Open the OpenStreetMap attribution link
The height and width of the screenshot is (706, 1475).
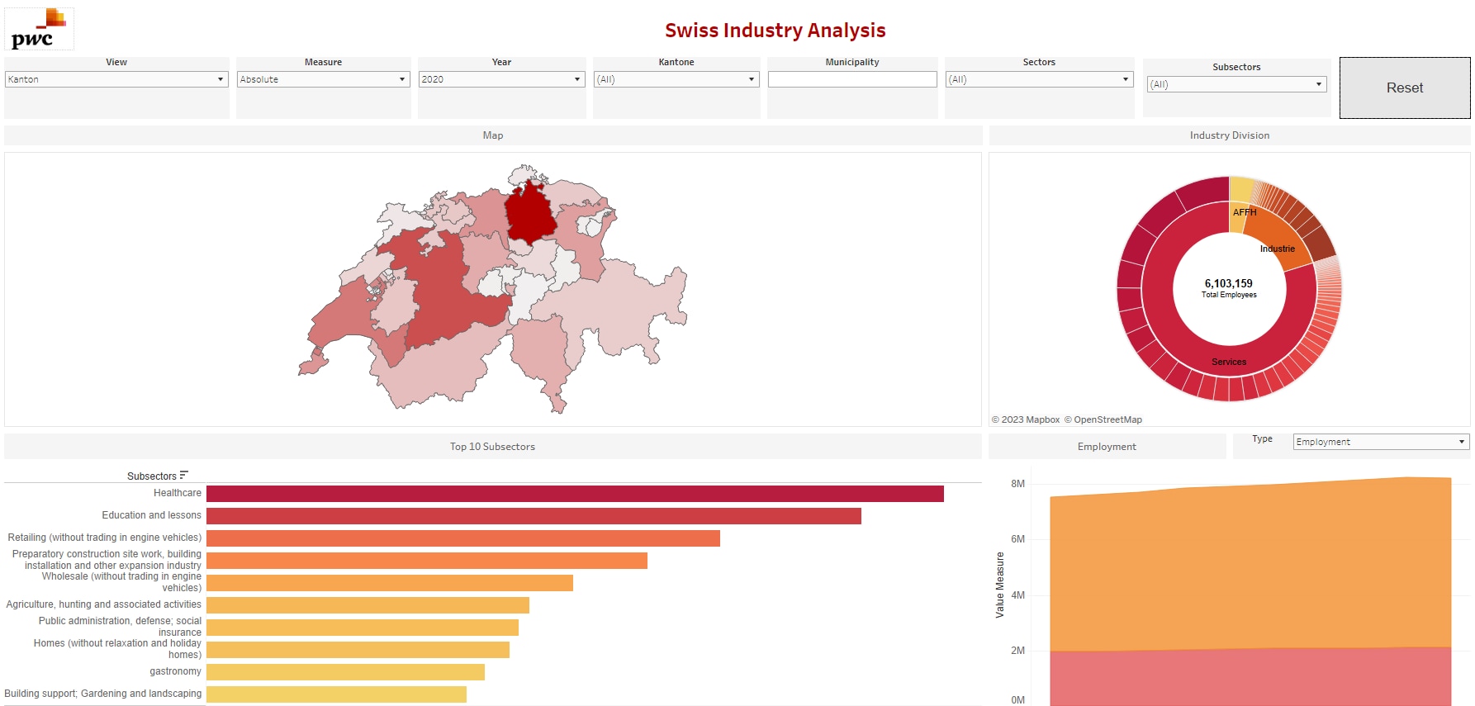tap(1107, 419)
